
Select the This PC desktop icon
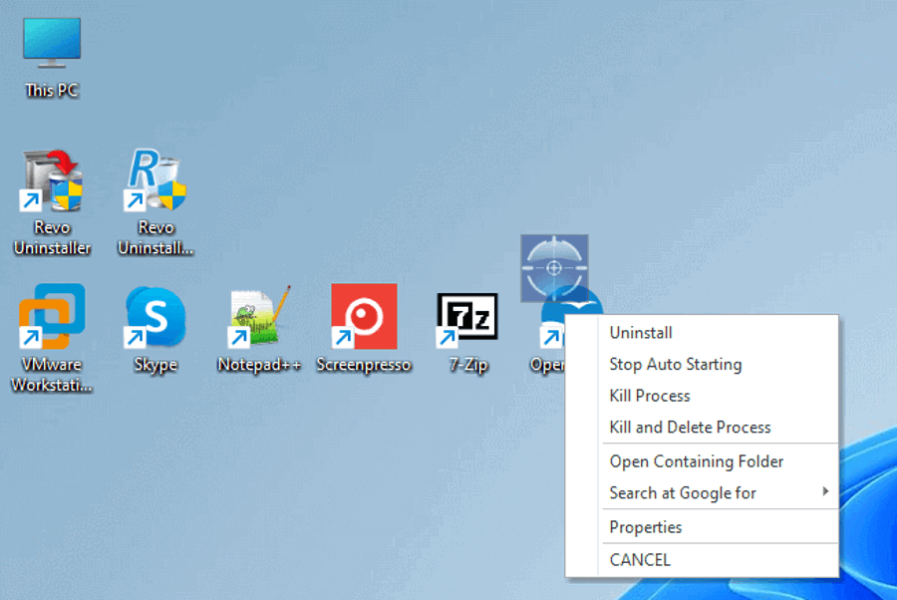point(52,57)
